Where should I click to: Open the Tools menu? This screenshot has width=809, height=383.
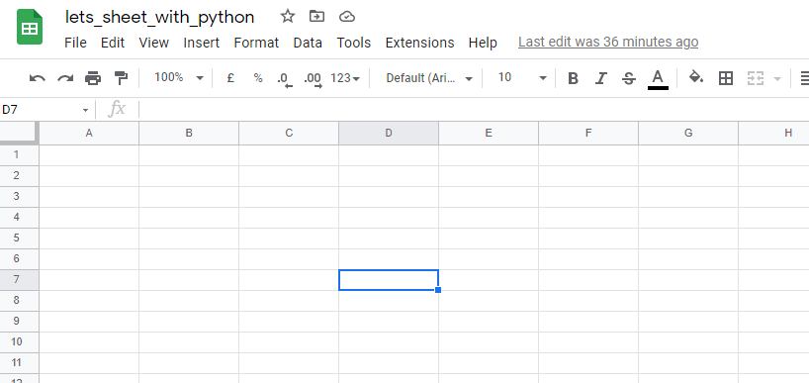[x=353, y=43]
